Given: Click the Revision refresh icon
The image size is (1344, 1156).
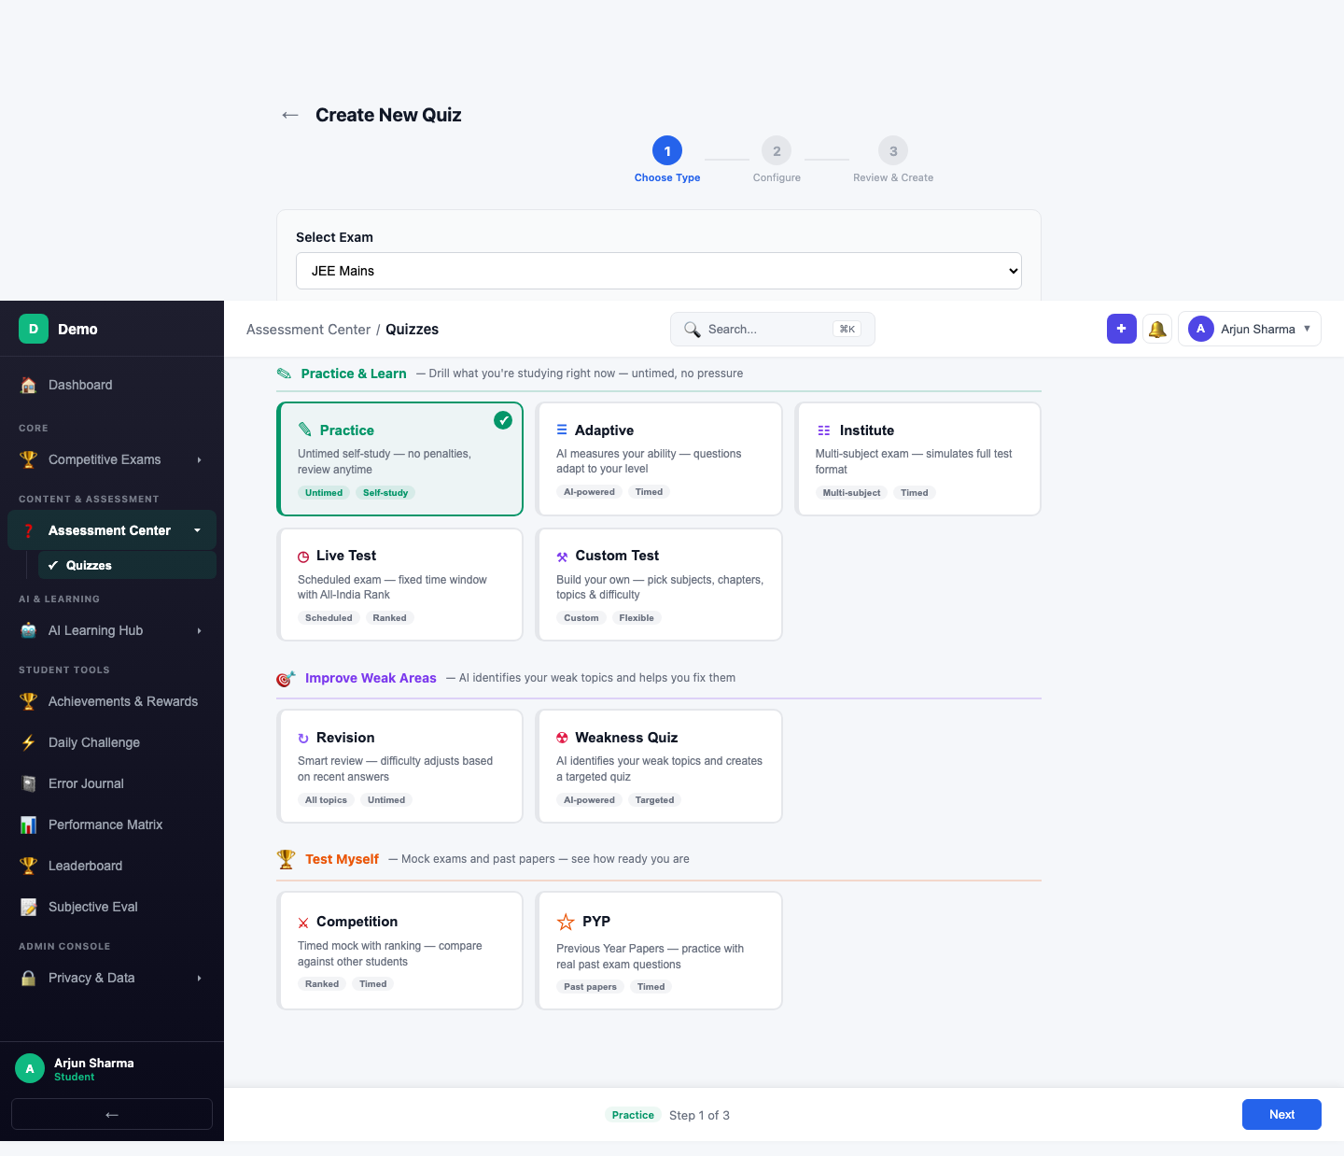Looking at the screenshot, I should pyautogui.click(x=303, y=739).
